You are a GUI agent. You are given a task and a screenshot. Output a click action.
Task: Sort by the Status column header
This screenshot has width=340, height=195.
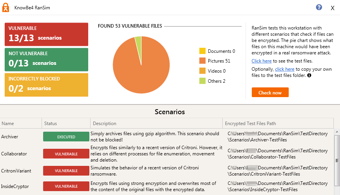66,123
